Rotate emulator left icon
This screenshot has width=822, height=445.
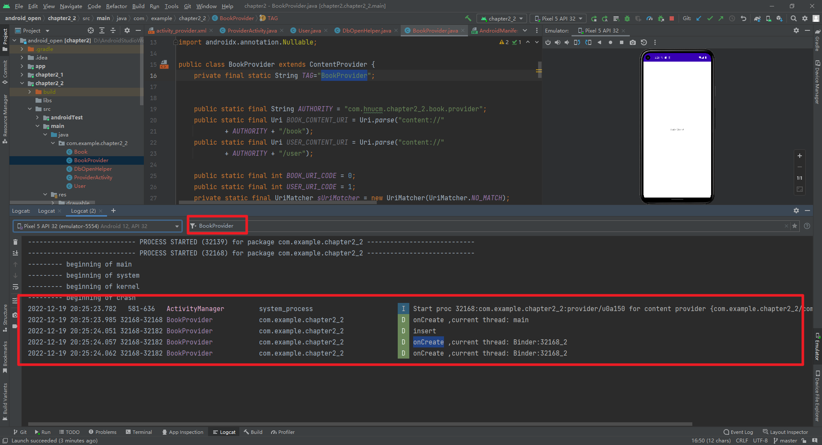click(577, 42)
